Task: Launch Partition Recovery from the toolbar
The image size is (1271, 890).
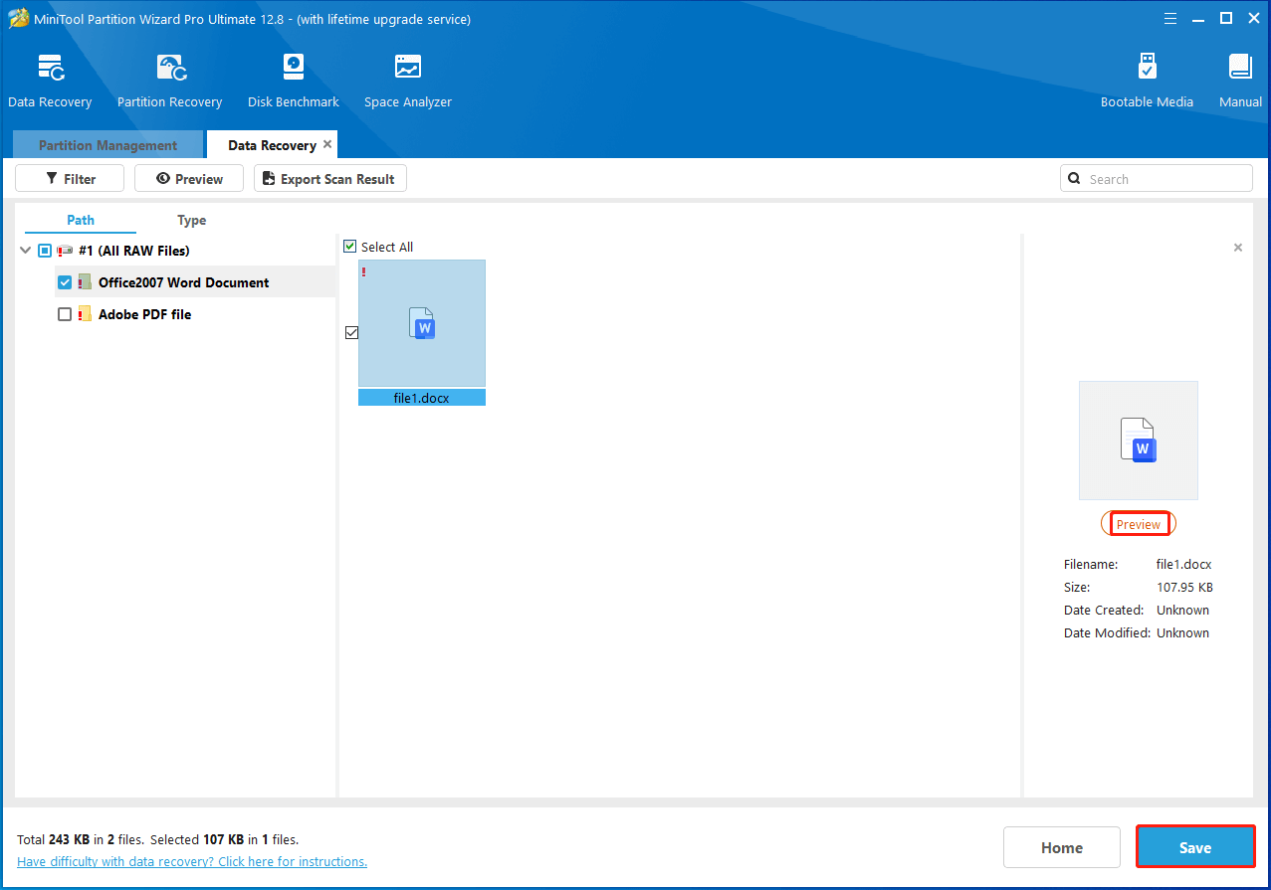Action: point(169,82)
